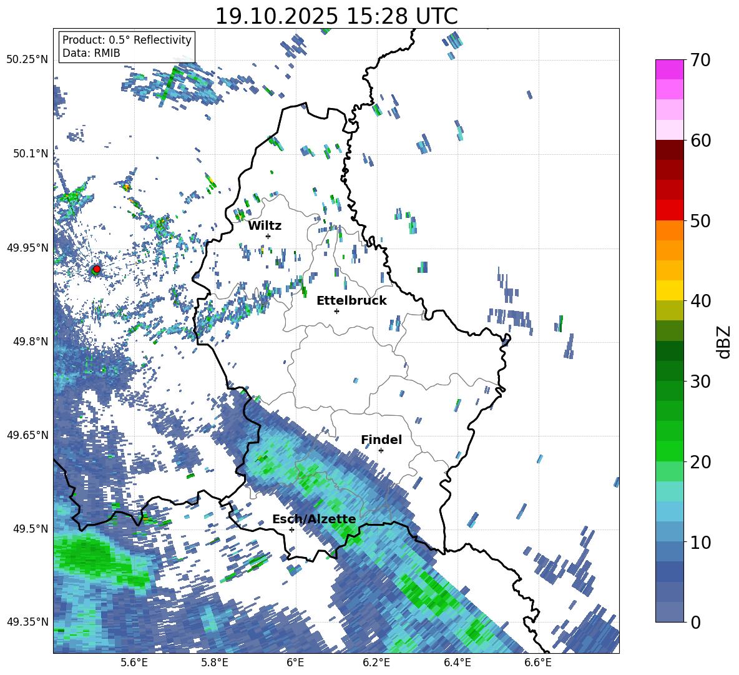Click the 49.5°N latitude label
The image size is (739, 675).
tap(31, 528)
